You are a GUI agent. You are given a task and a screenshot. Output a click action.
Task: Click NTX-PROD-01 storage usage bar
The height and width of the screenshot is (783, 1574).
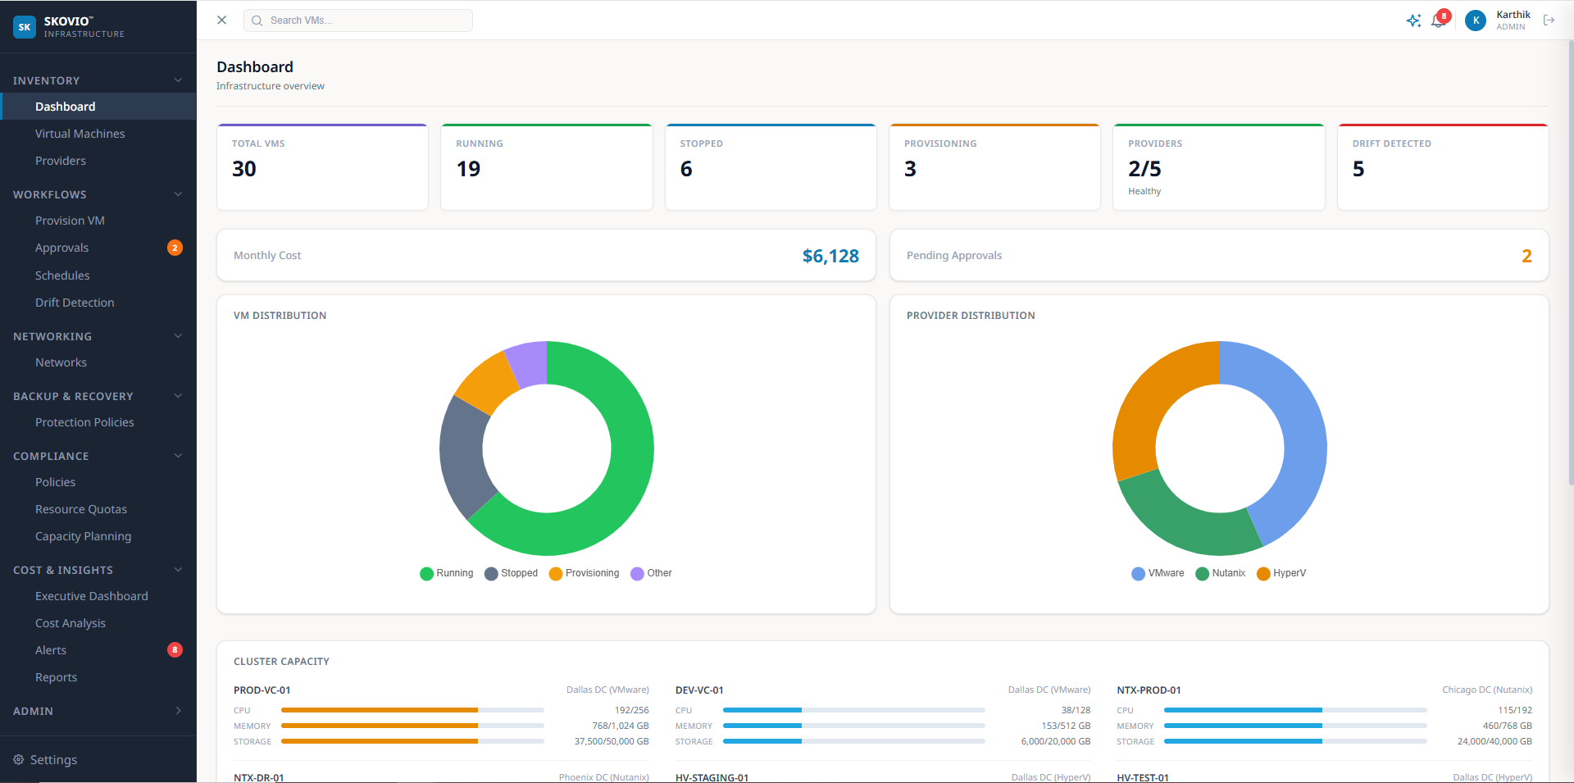coord(1295,741)
